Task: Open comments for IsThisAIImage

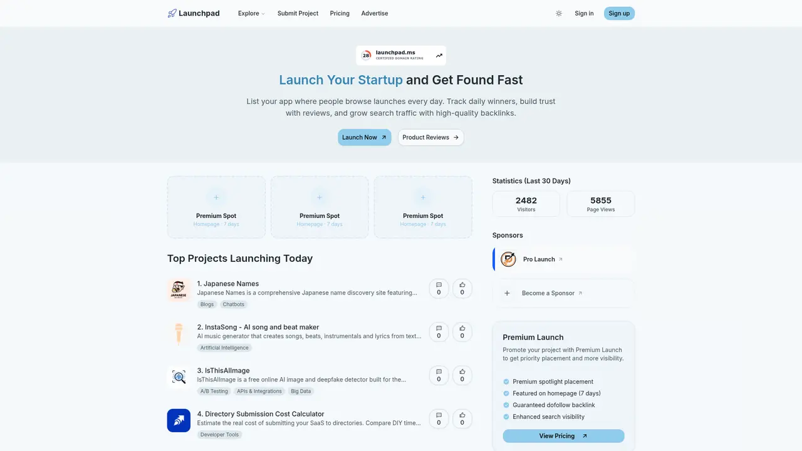Action: tap(439, 375)
